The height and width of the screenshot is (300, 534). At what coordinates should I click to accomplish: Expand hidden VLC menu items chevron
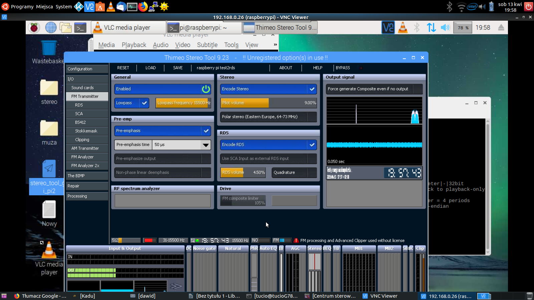pyautogui.click(x=275, y=45)
